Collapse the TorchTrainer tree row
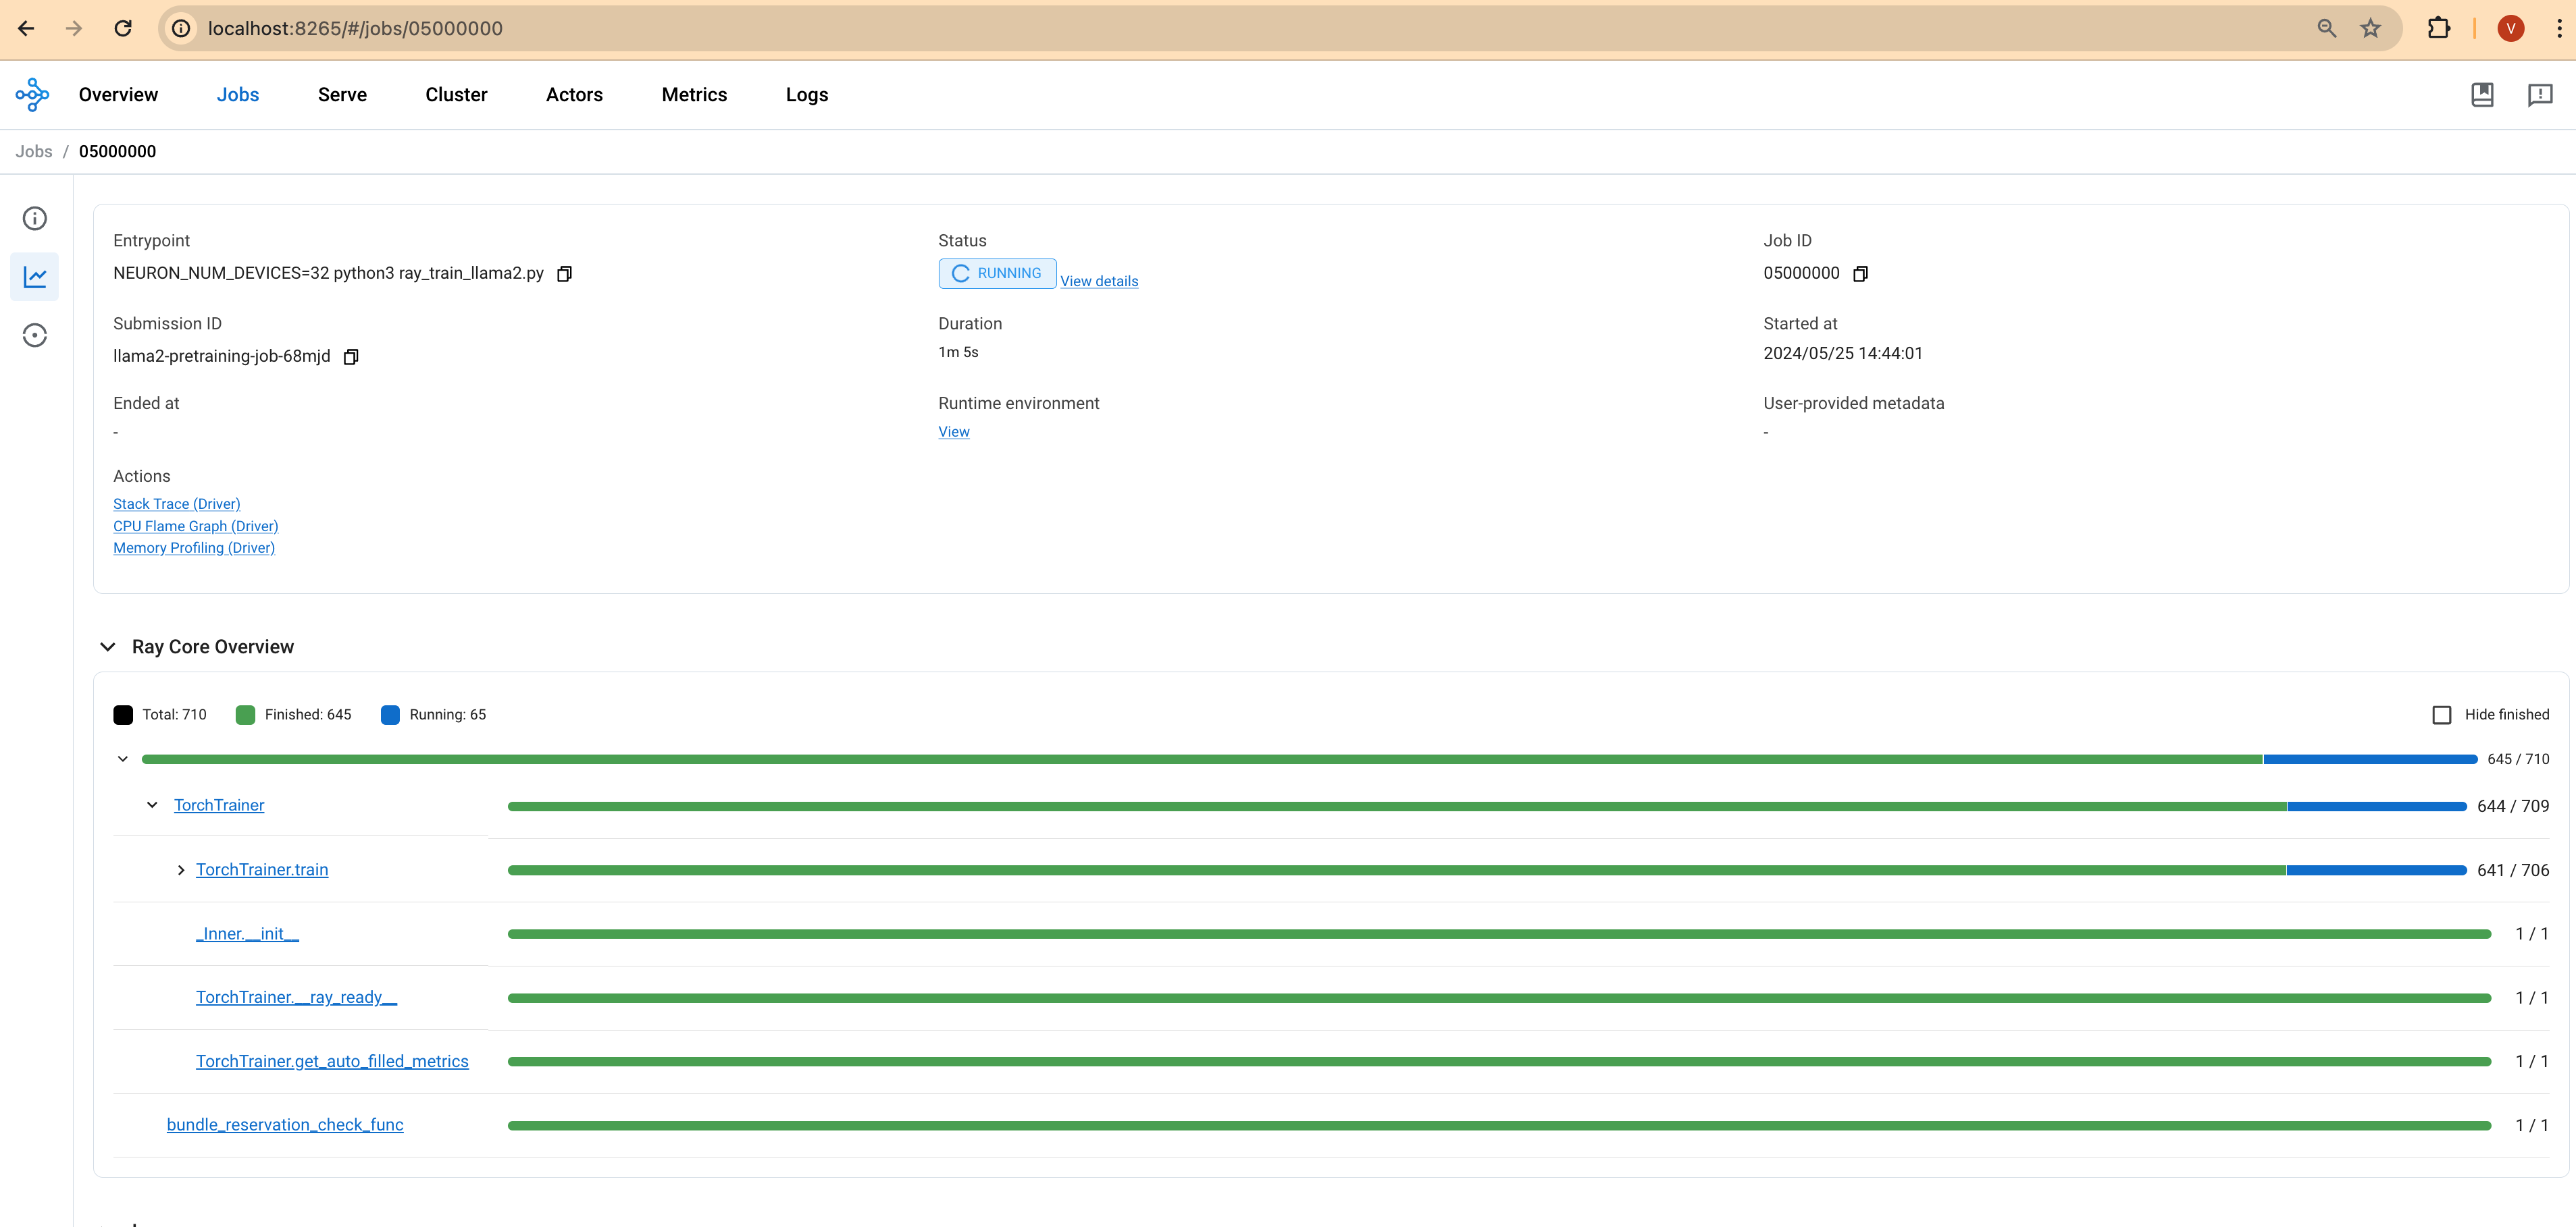This screenshot has height=1227, width=2576. tap(152, 805)
